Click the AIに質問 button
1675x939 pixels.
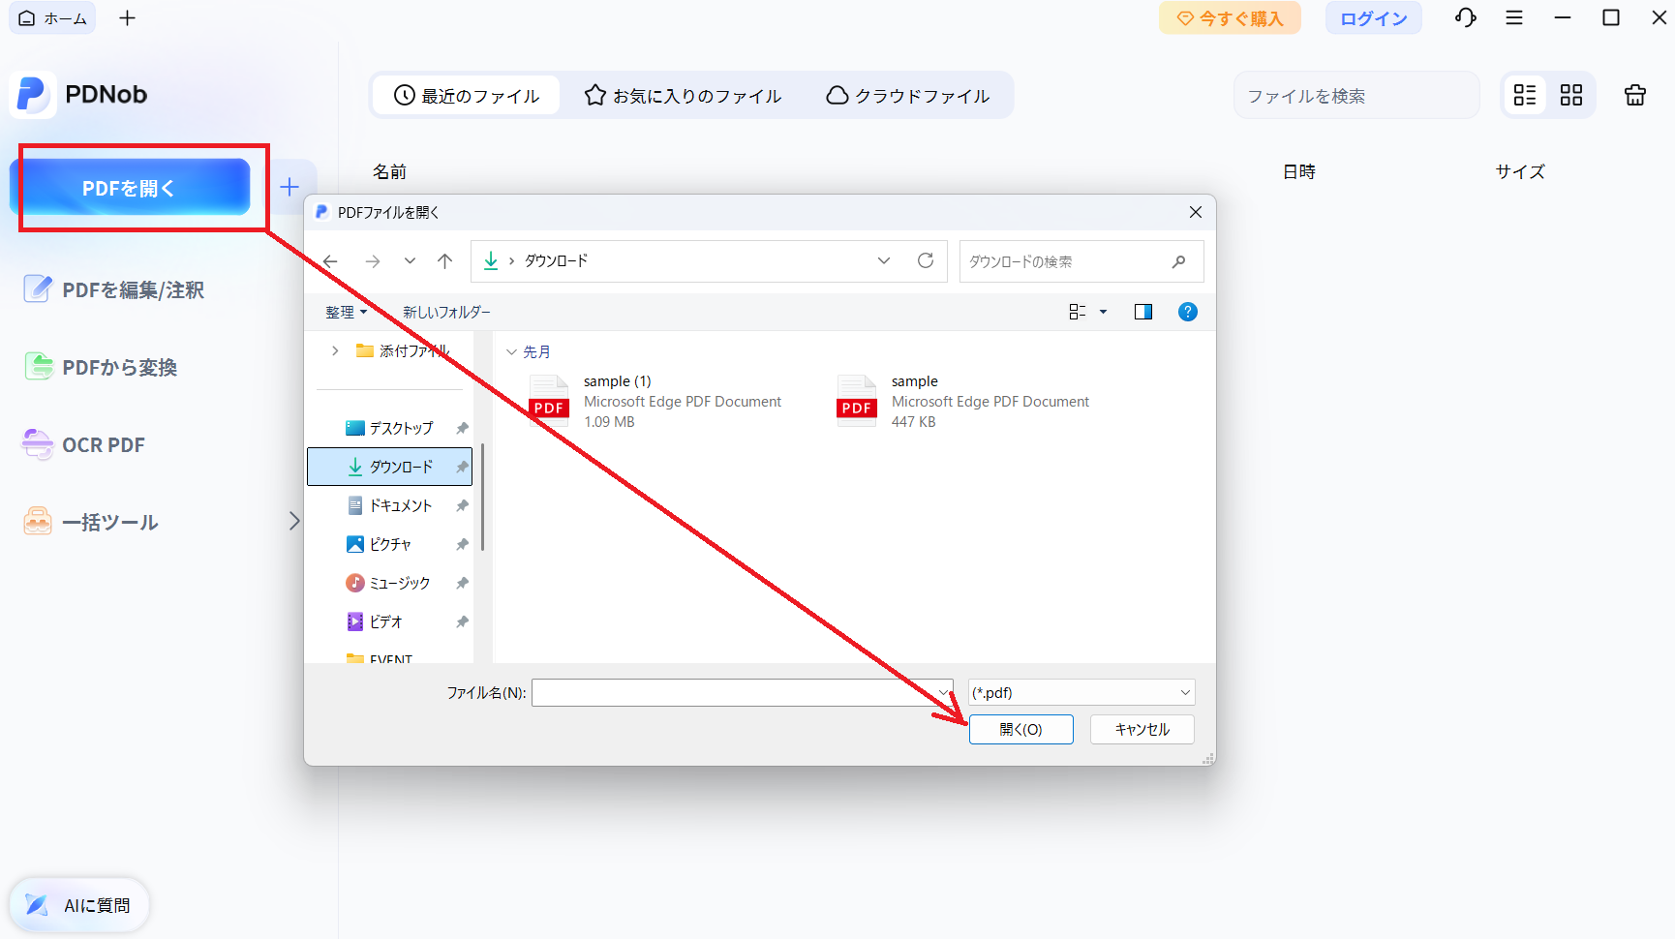pyautogui.click(x=79, y=905)
